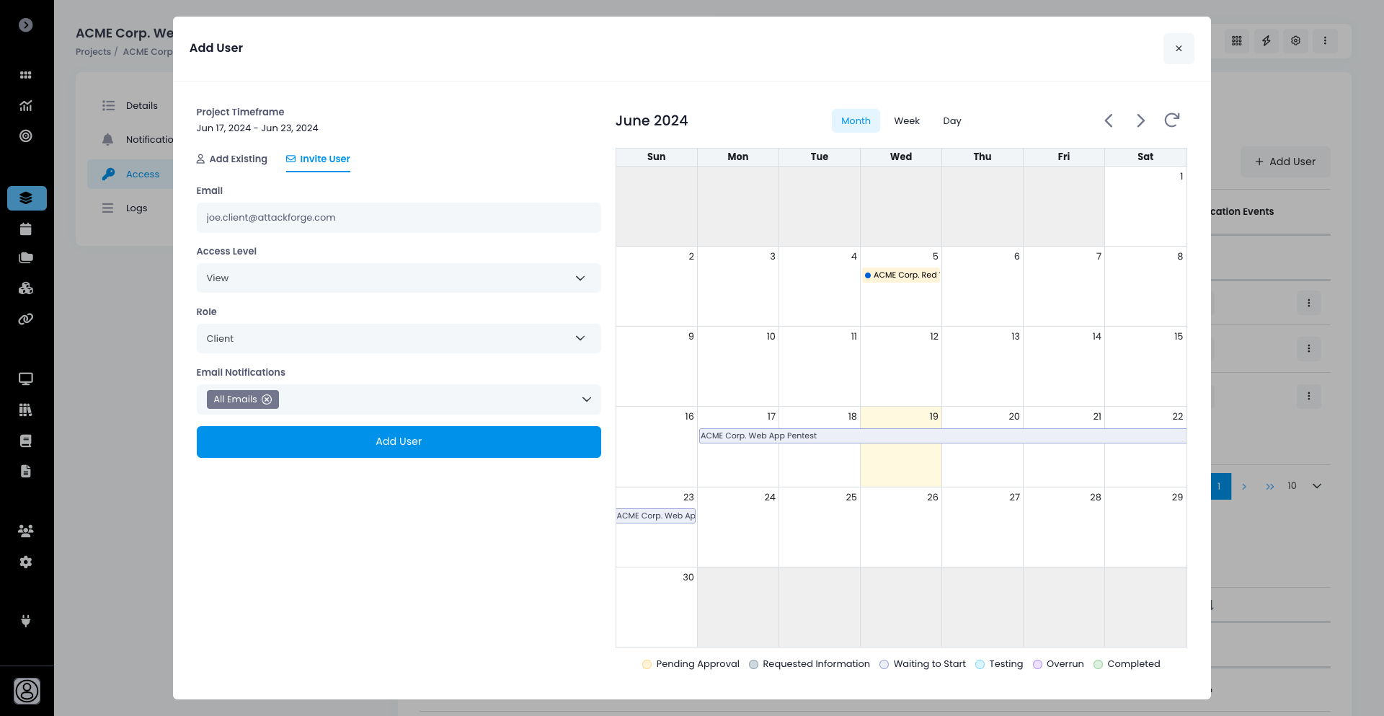Open the users group sidebar icon
1384x716 pixels.
pyautogui.click(x=26, y=531)
